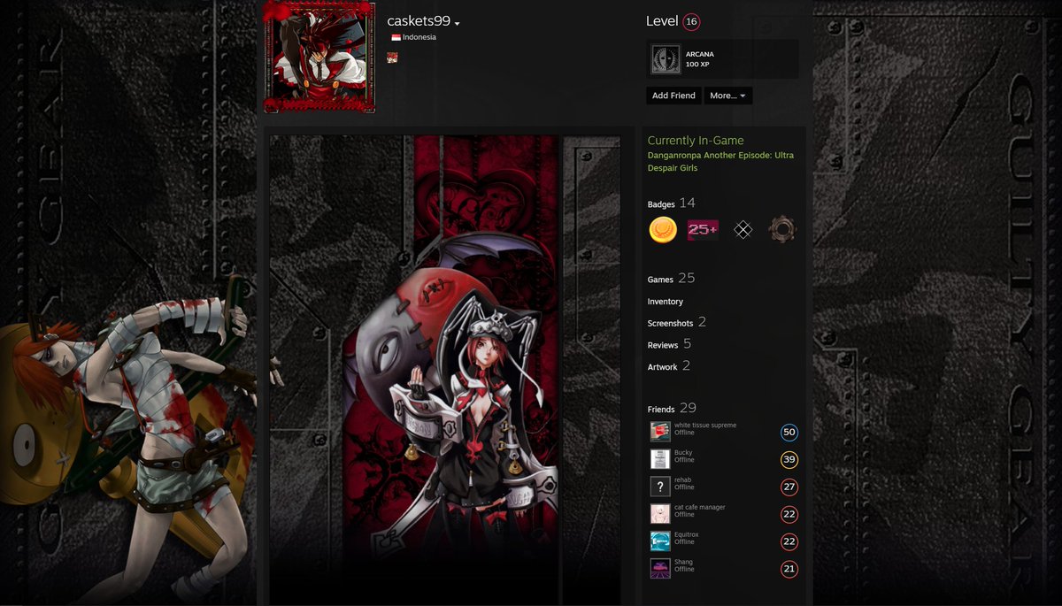Click the 25+ games badge icon

(x=703, y=230)
